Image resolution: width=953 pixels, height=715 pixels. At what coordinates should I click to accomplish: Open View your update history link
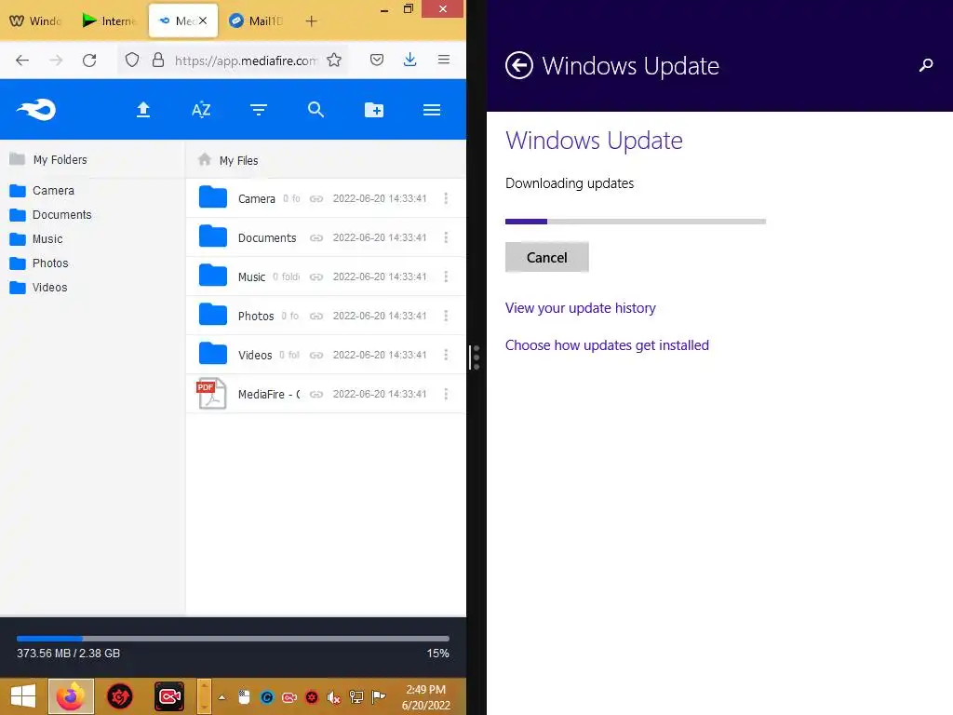(x=581, y=307)
